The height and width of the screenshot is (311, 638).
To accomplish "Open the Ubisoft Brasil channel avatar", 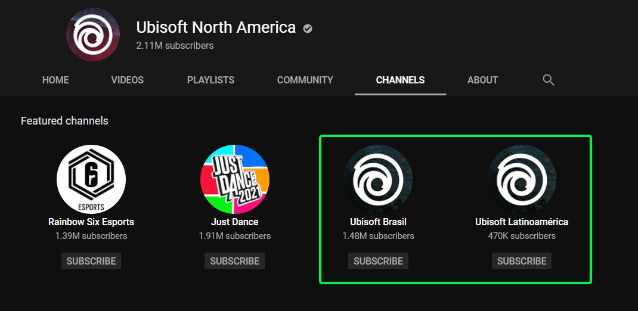I will click(x=378, y=179).
